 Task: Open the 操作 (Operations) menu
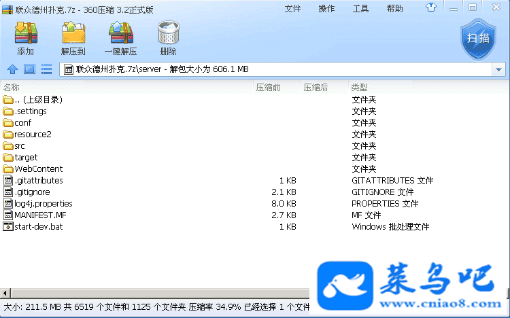(x=326, y=9)
